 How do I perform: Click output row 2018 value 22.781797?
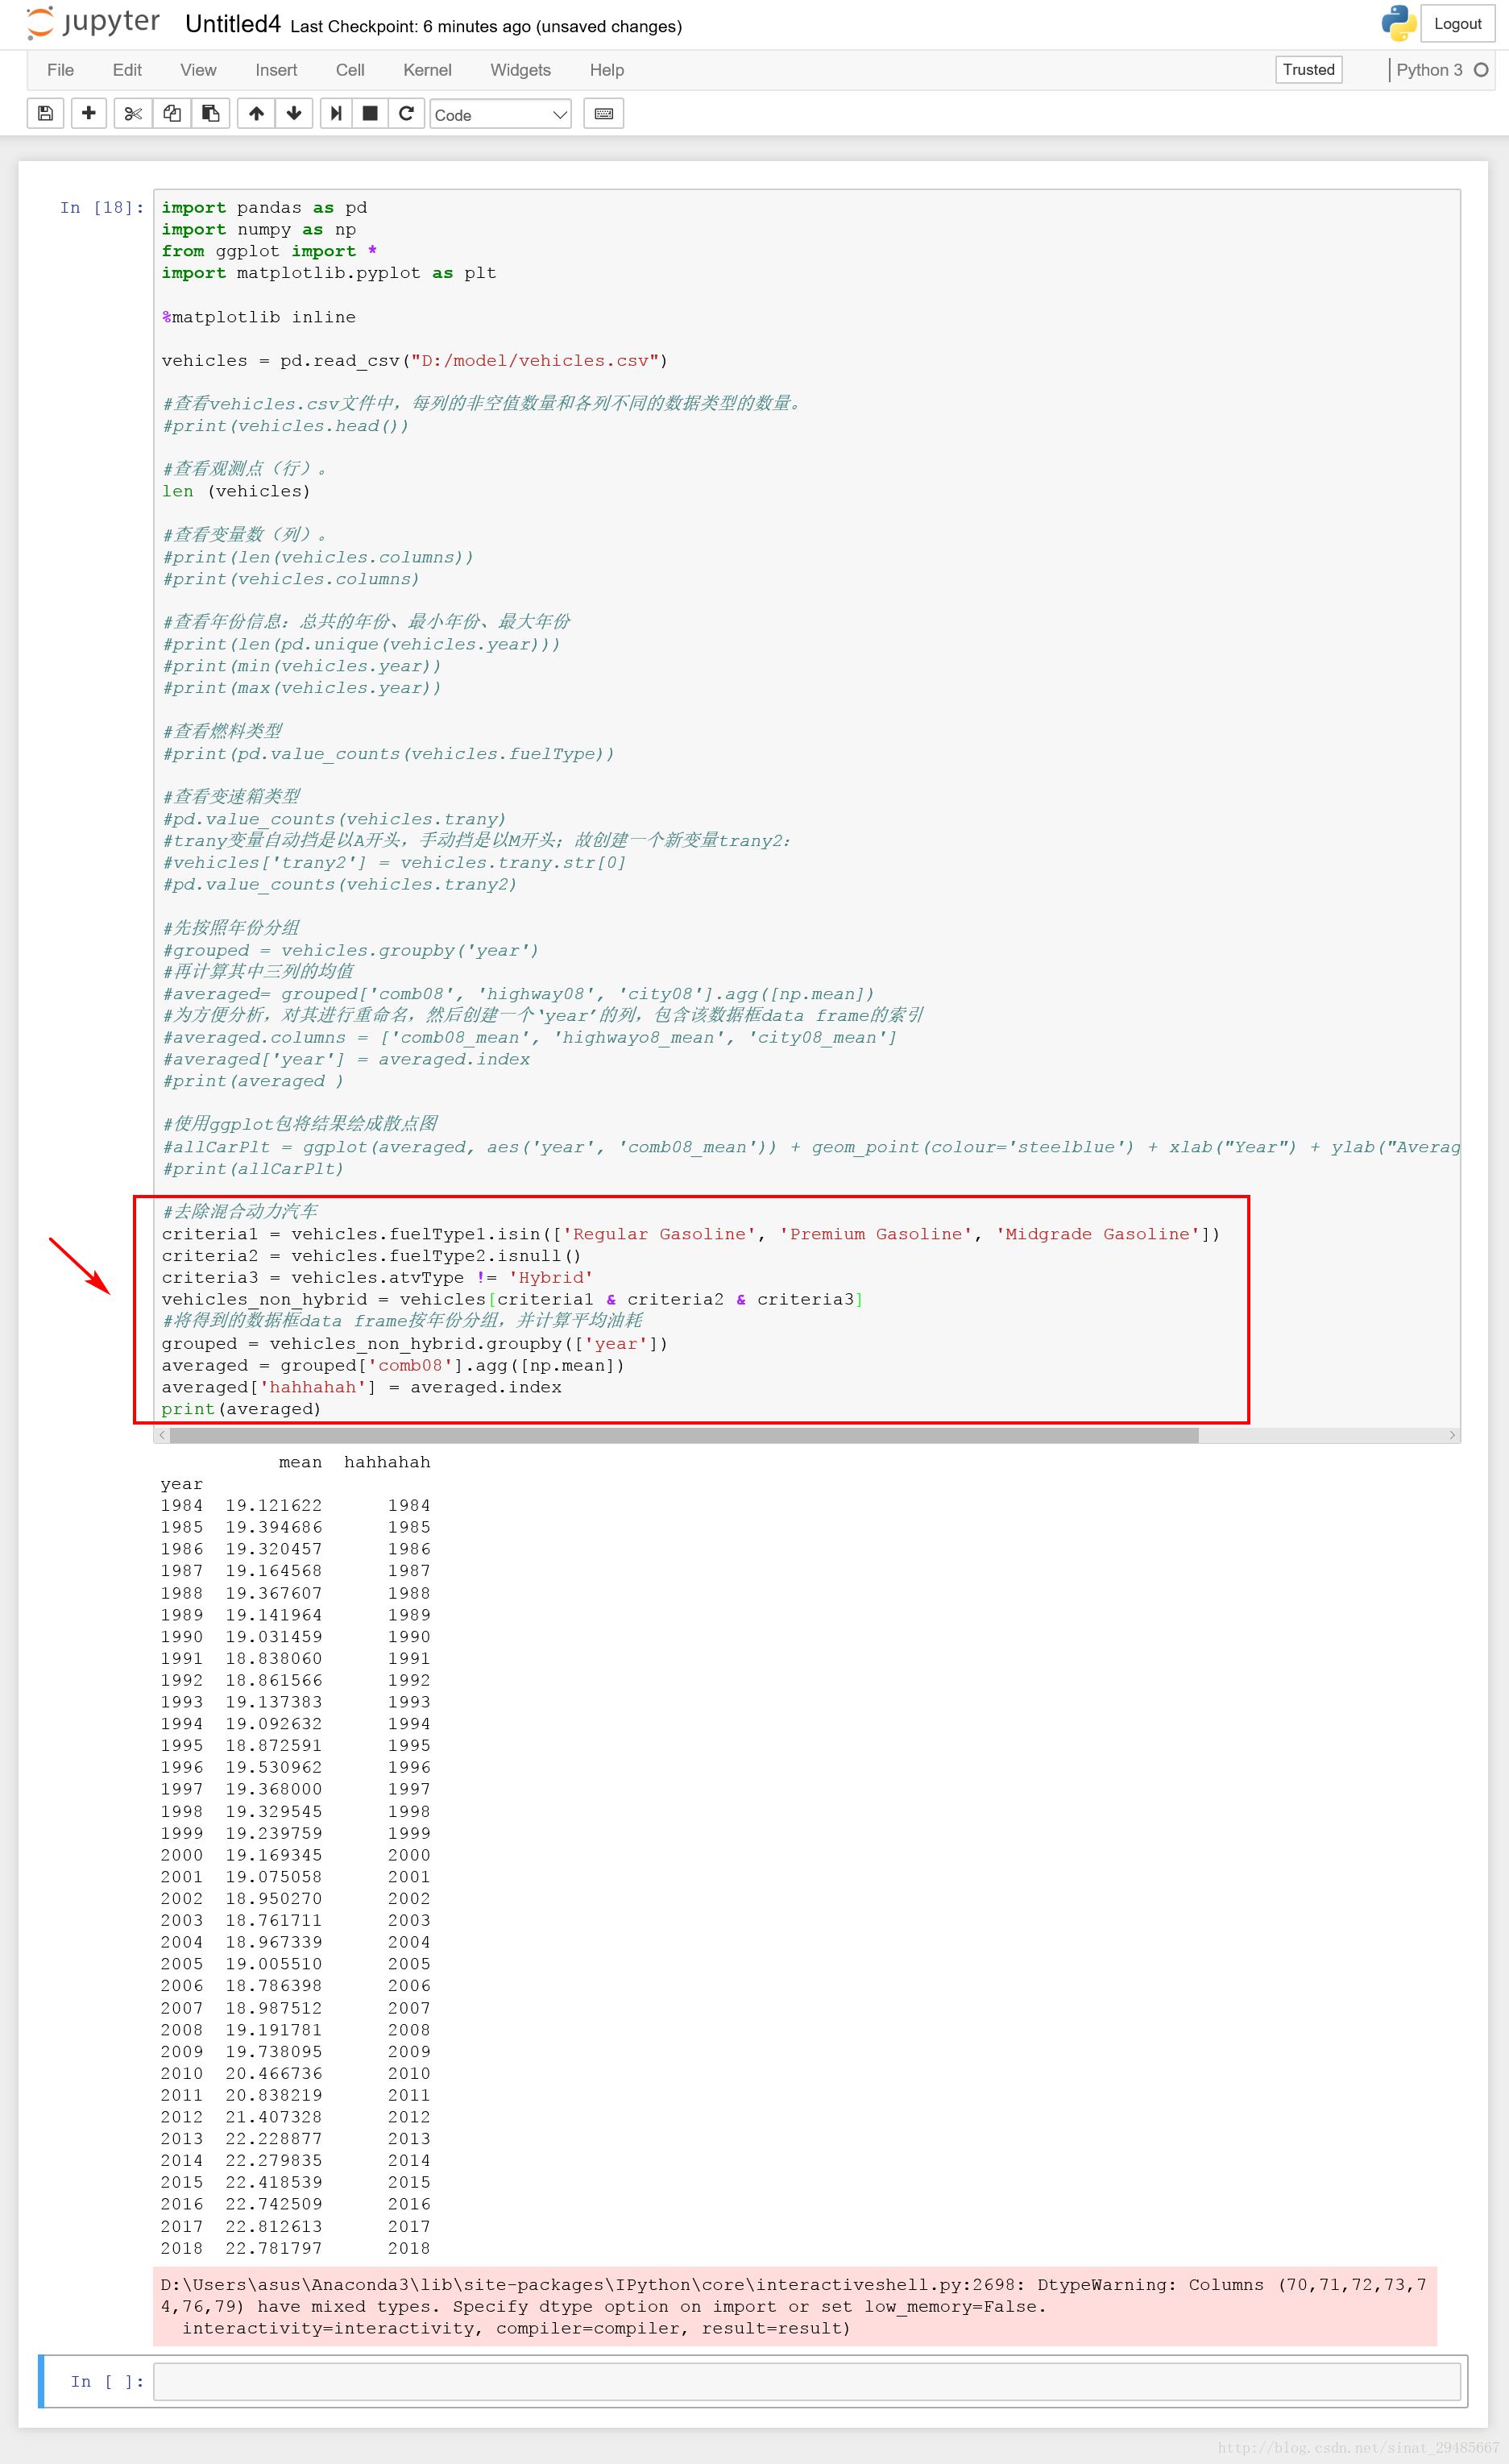tap(273, 2248)
